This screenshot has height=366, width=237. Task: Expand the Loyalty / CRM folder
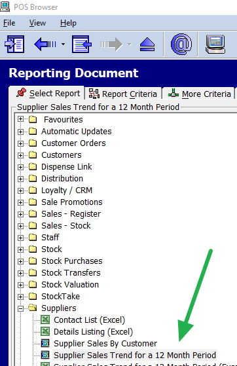pyautogui.click(x=20, y=191)
